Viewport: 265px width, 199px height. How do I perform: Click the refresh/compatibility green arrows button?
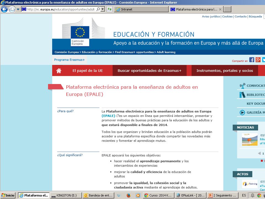tap(110, 9)
